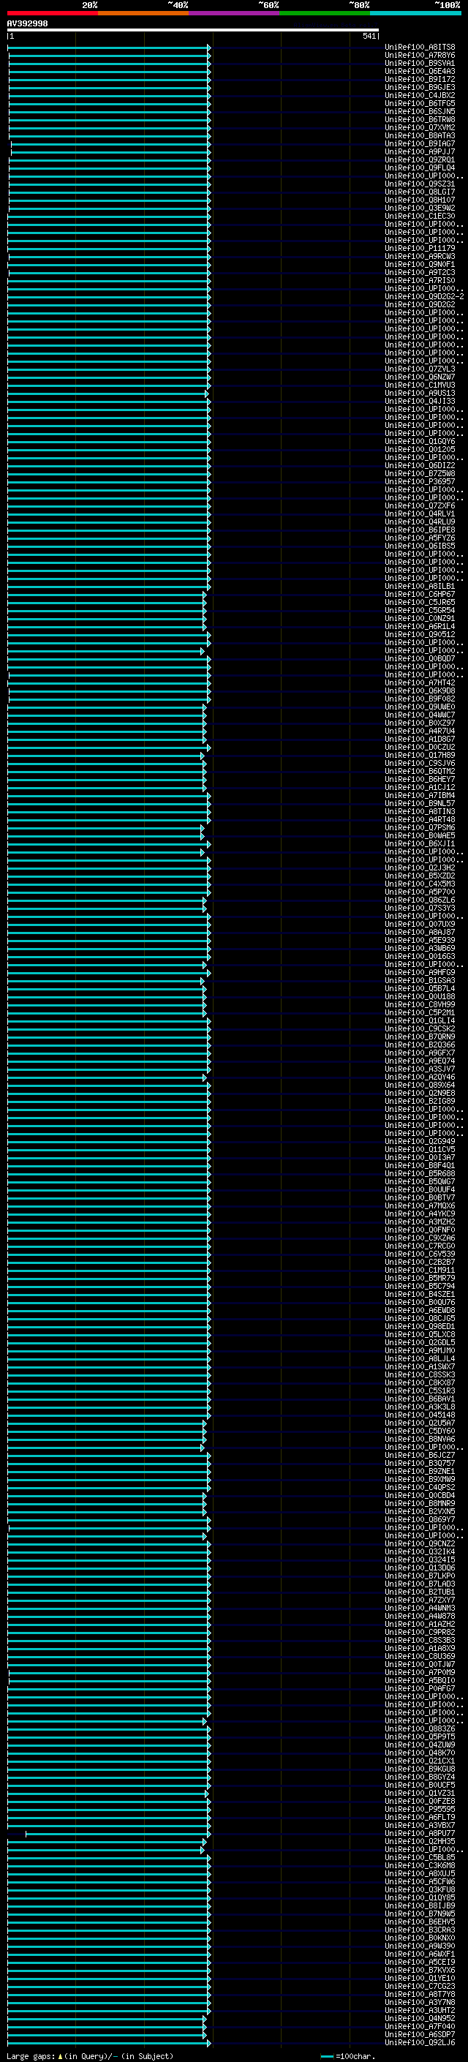Select hit label UniRef100_Q7PSM6
This screenshot has height=2062, width=468.
(420, 828)
